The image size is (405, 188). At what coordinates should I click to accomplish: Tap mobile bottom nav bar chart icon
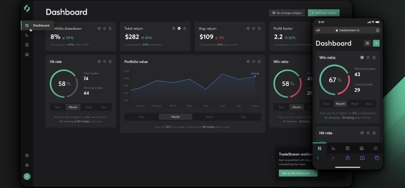tap(333, 148)
